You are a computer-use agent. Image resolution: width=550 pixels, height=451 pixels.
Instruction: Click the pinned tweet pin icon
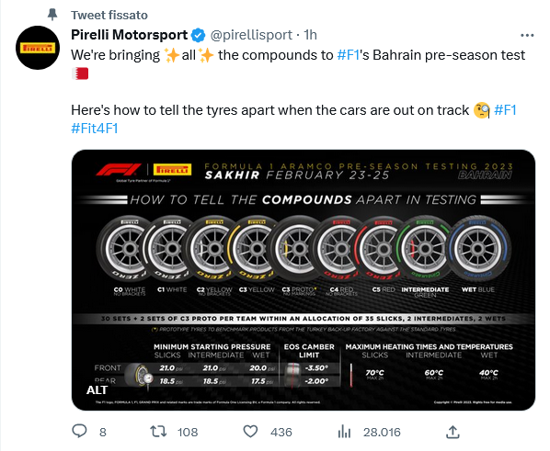pyautogui.click(x=52, y=15)
